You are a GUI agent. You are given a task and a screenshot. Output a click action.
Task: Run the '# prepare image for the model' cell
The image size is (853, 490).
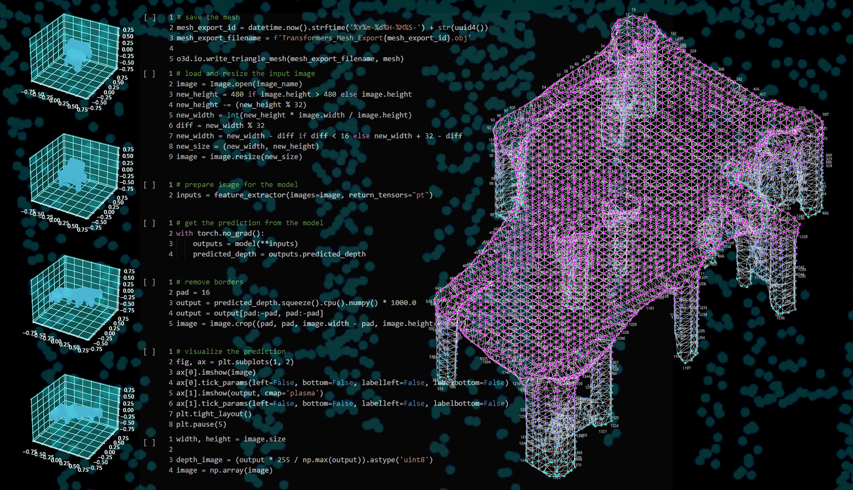point(150,185)
